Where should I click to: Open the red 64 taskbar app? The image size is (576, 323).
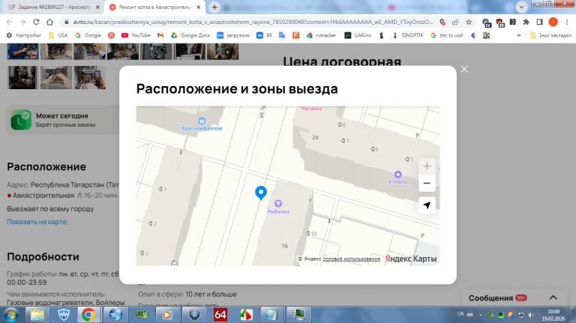coord(220,315)
